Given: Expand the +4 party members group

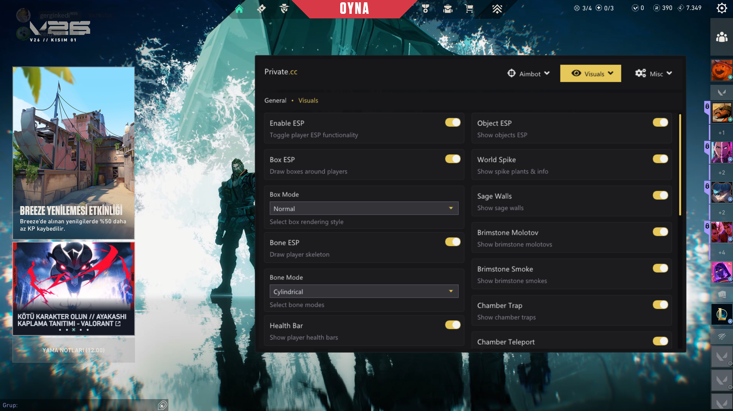Looking at the screenshot, I should click(x=722, y=253).
